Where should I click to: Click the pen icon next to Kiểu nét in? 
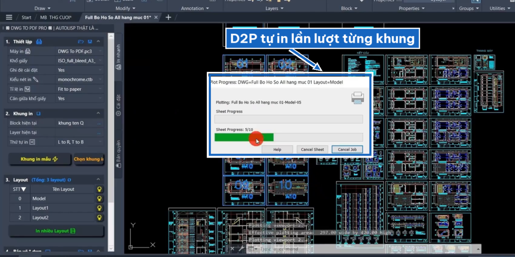[36, 79]
